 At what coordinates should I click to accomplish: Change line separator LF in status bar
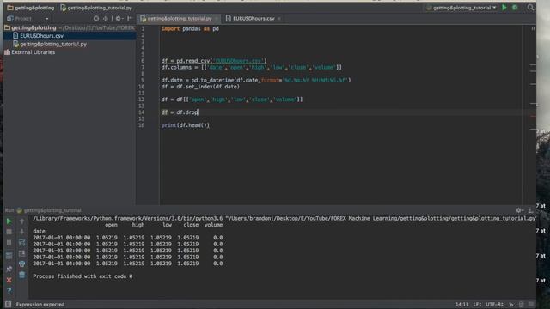478,304
